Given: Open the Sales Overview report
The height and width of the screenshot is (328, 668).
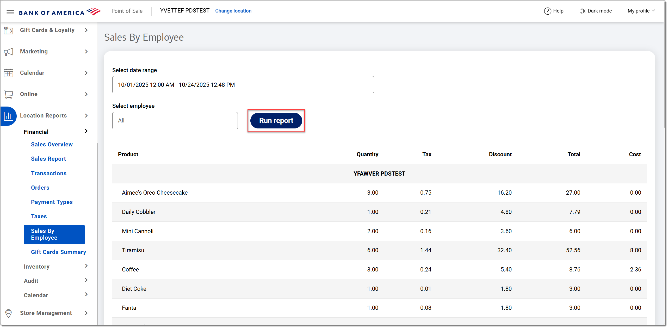Looking at the screenshot, I should pyautogui.click(x=52, y=144).
